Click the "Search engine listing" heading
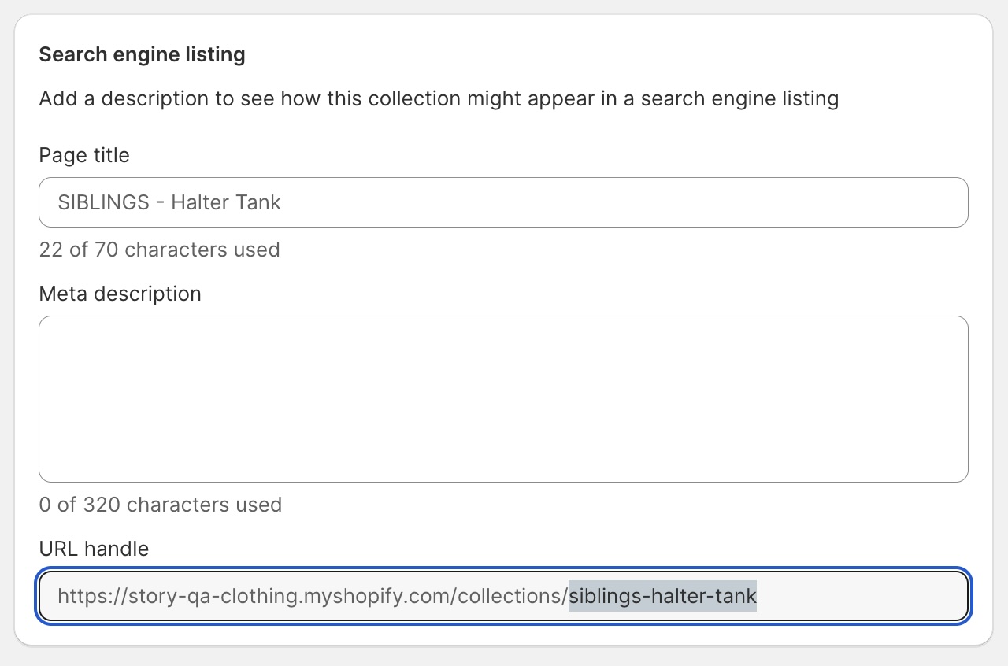The height and width of the screenshot is (666, 1008). tap(142, 54)
